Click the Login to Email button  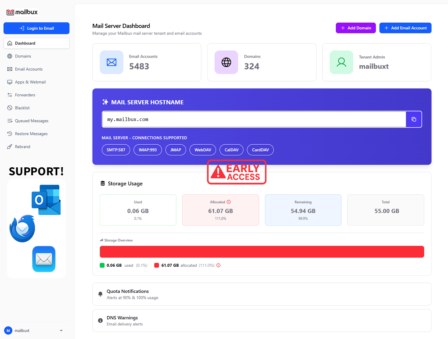pos(37,28)
